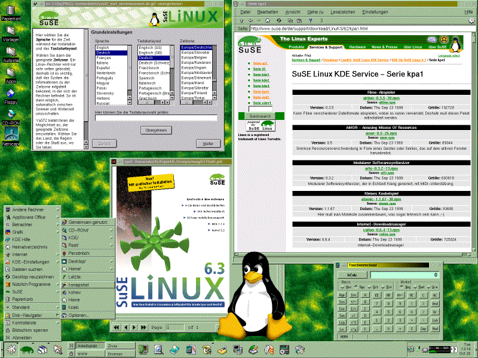Viewport: 478px width, 358px height.
Task: Select ksnapshot from the Letzte list
Action: pos(88,285)
